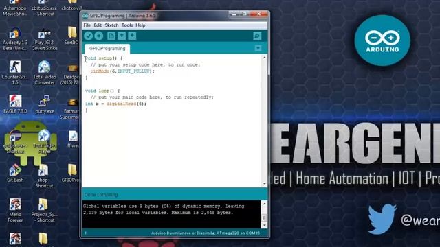This screenshot has height=247, width=440.
Task: Open the File menu
Action: click(x=87, y=25)
